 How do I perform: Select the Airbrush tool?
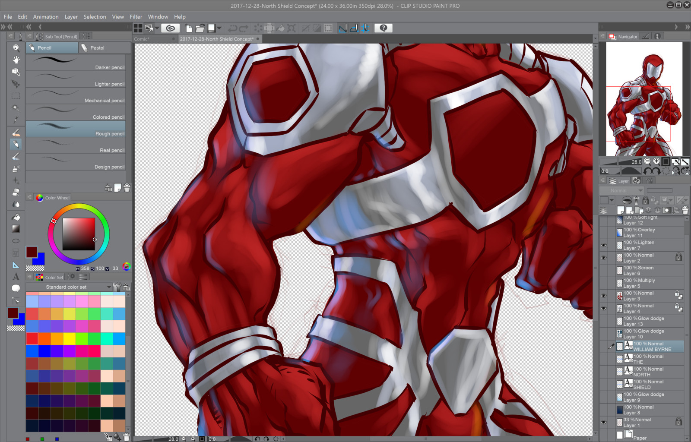(16, 168)
